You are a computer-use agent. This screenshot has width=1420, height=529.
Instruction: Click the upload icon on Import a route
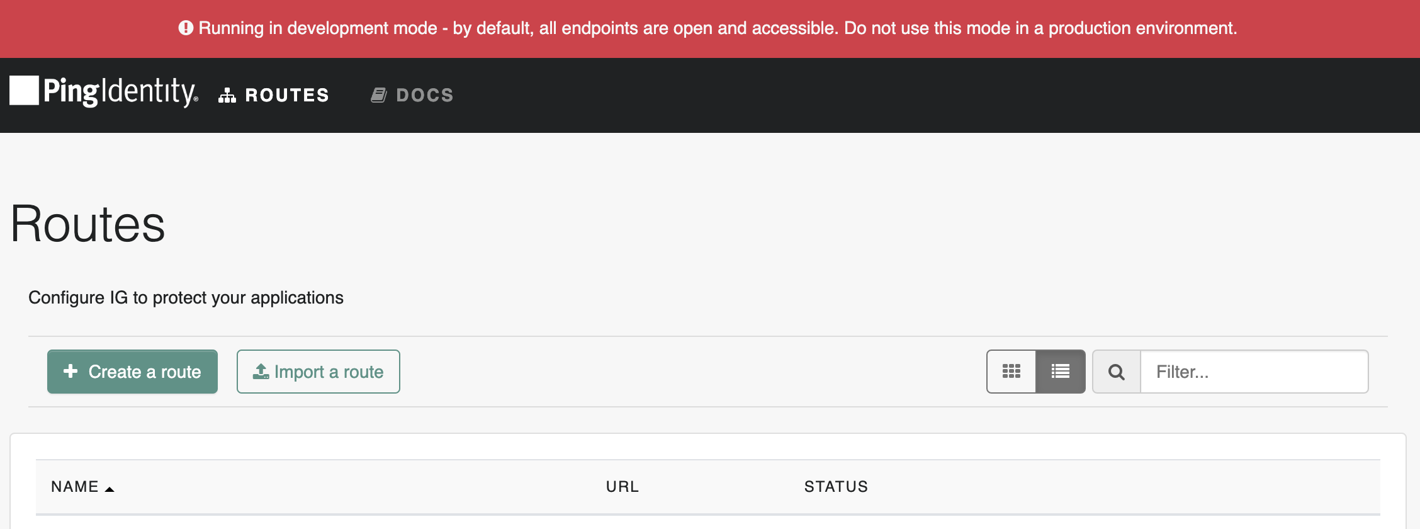coord(261,372)
